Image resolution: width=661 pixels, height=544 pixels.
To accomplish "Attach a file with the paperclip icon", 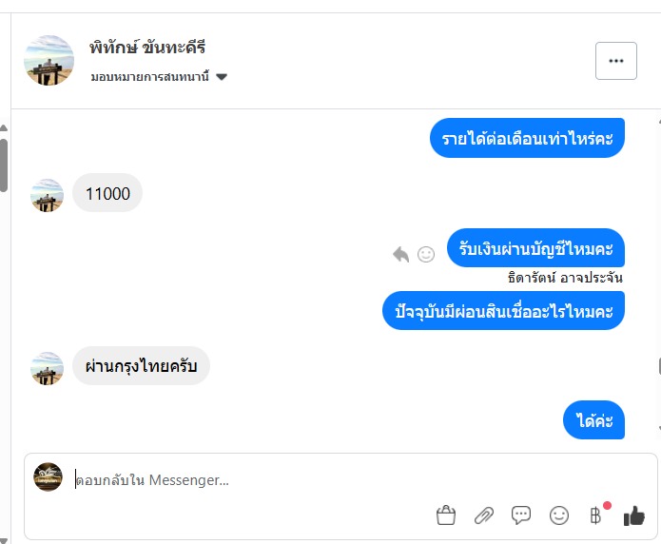I will 484,515.
